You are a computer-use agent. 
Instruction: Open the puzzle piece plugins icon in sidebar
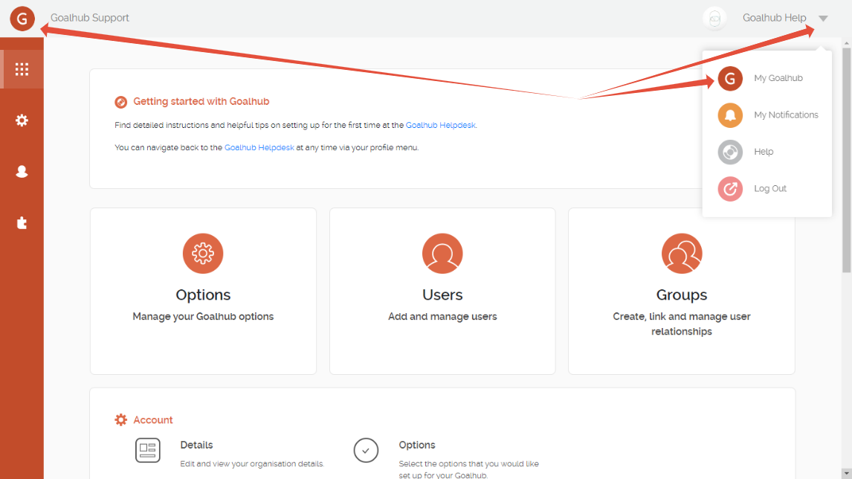(22, 222)
